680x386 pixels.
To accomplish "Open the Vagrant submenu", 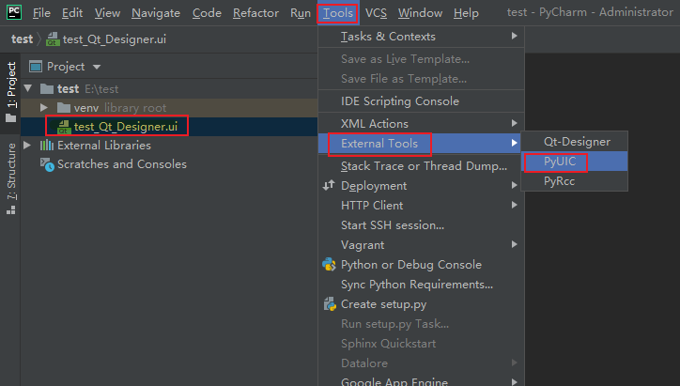I will click(421, 244).
